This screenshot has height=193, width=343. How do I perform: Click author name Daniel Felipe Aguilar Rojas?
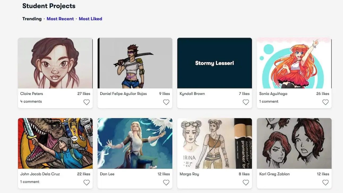[x=123, y=93]
